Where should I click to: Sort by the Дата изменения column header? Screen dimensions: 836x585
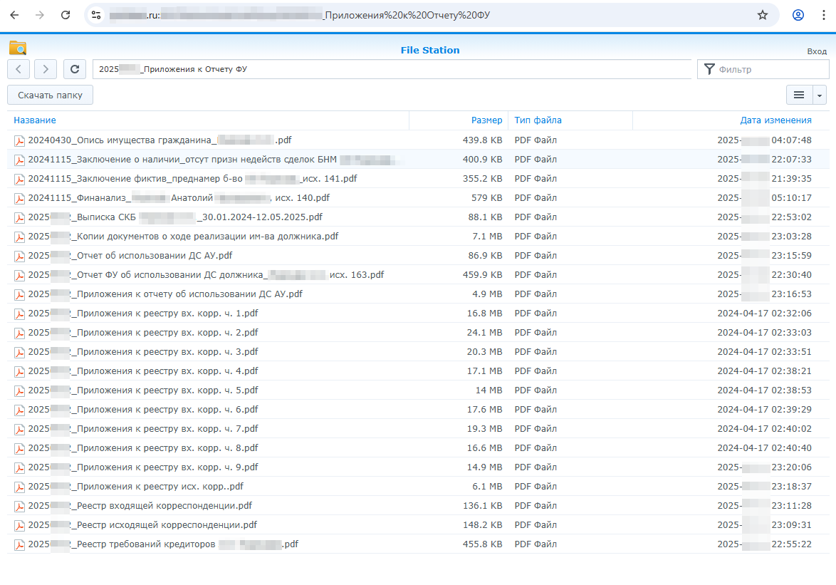(x=775, y=120)
